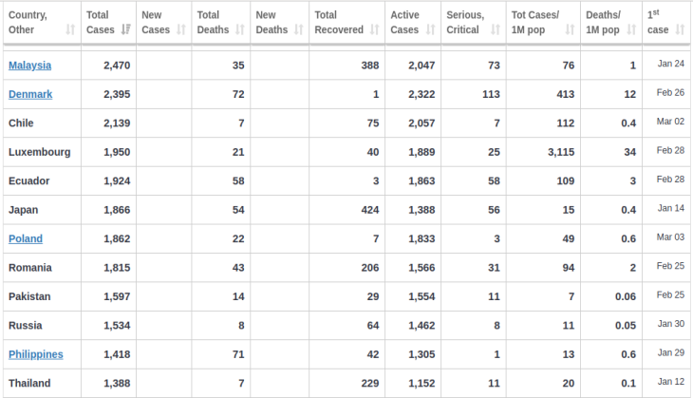693x398 pixels.
Task: Open the Malaysia country link
Action: (30, 66)
